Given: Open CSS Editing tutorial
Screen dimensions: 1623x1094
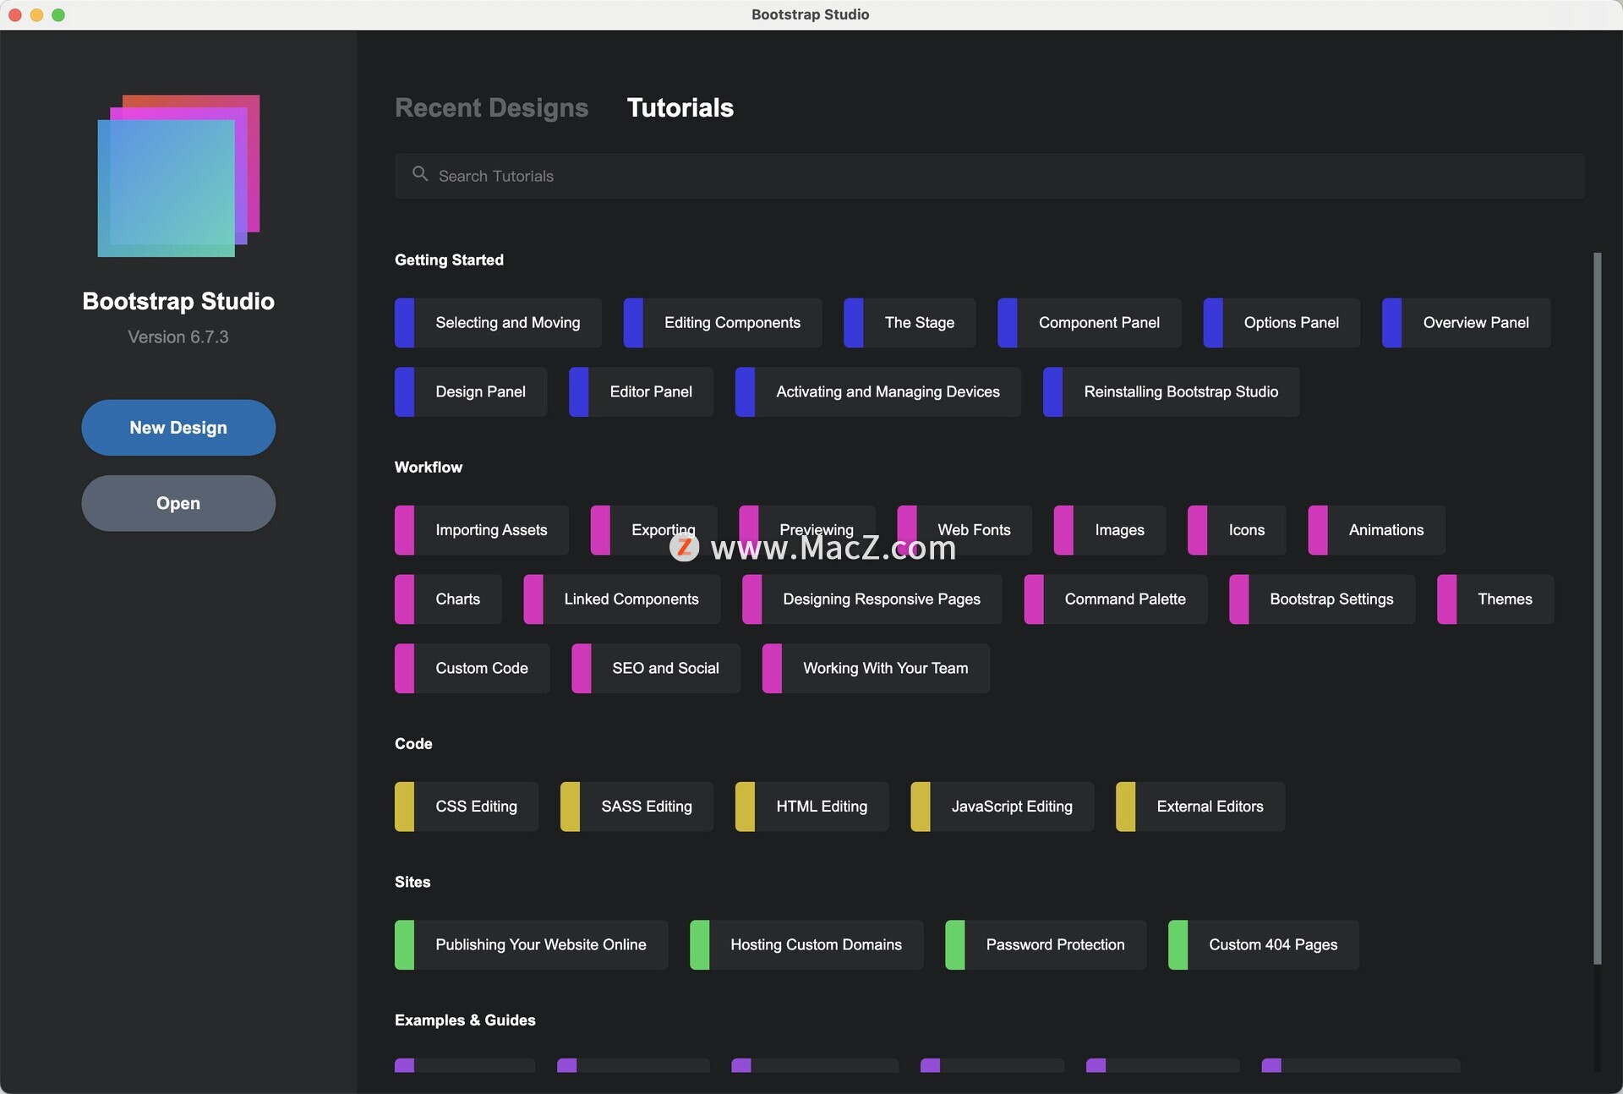Looking at the screenshot, I should click(467, 807).
